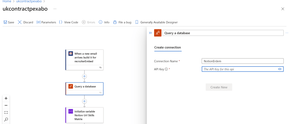Insert a step below Query a database
This screenshot has height=124, width=291.
pyautogui.click(x=84, y=101)
